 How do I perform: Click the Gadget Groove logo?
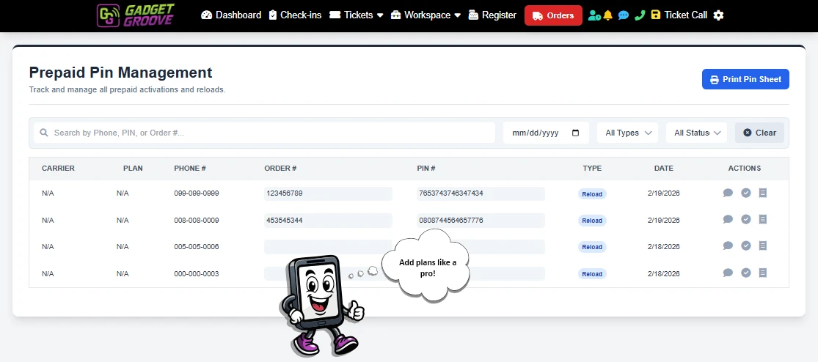tap(136, 15)
